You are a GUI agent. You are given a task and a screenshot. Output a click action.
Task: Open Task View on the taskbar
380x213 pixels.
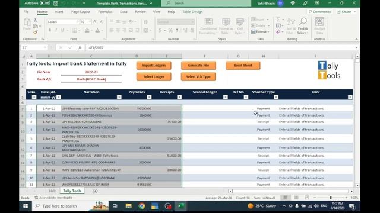tap(115, 206)
